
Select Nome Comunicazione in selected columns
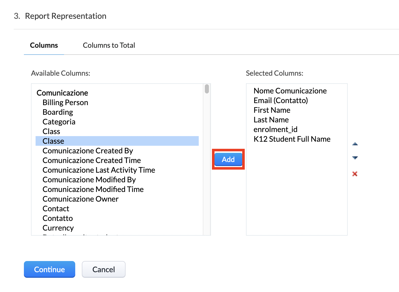pyautogui.click(x=290, y=91)
